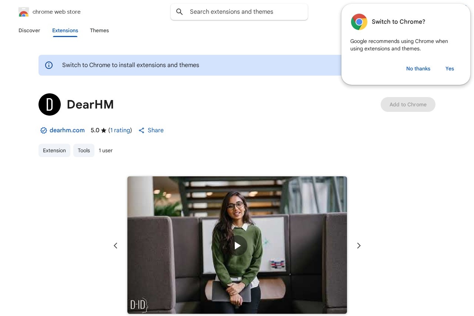Open the Discover tab
The image size is (474, 316).
pos(29,30)
